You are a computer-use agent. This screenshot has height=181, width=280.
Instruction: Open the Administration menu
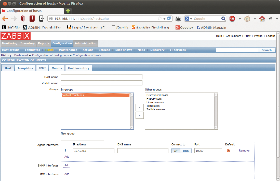click(x=85, y=43)
